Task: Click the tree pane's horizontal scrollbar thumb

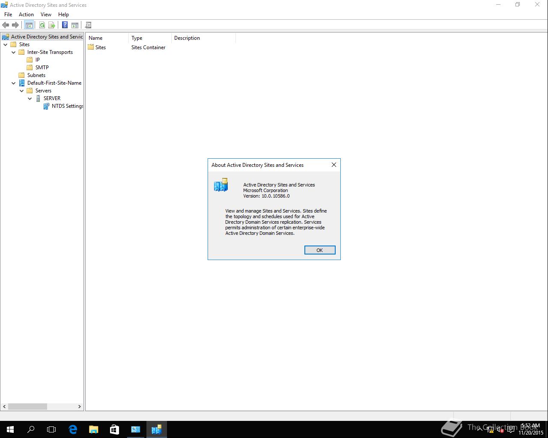Action: point(27,407)
